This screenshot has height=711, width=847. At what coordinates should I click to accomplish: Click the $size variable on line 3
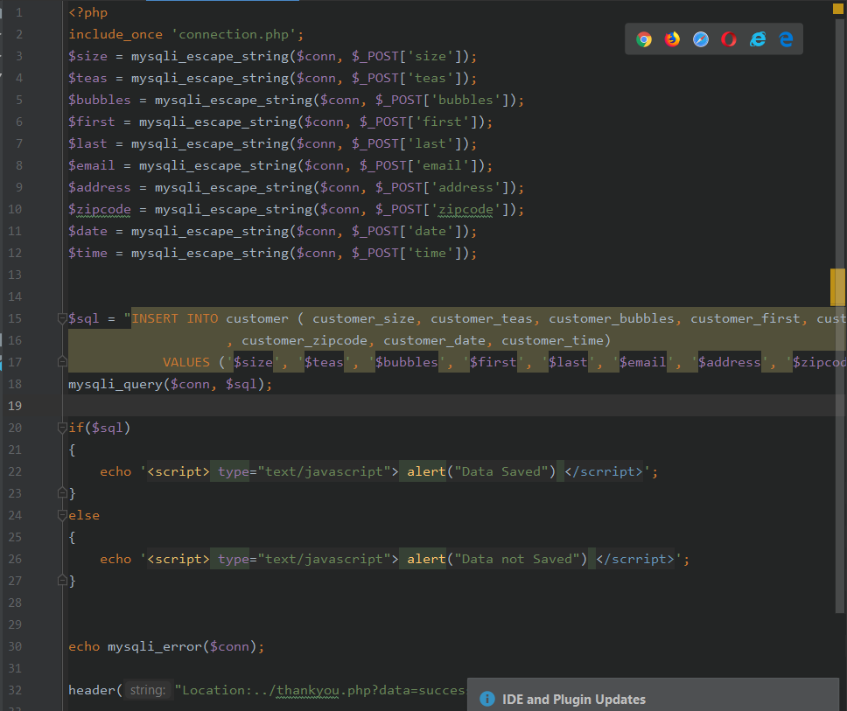coord(88,56)
